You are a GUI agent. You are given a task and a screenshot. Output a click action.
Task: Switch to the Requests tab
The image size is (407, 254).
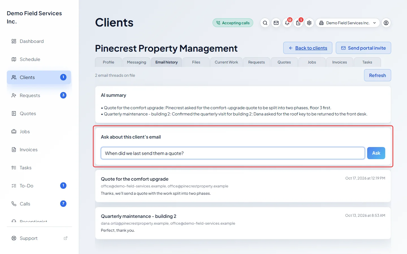tap(257, 62)
